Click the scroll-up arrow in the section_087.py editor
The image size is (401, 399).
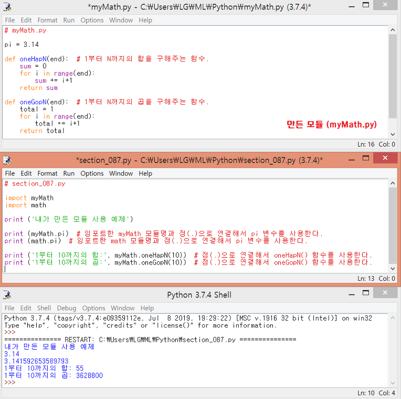(x=393, y=183)
